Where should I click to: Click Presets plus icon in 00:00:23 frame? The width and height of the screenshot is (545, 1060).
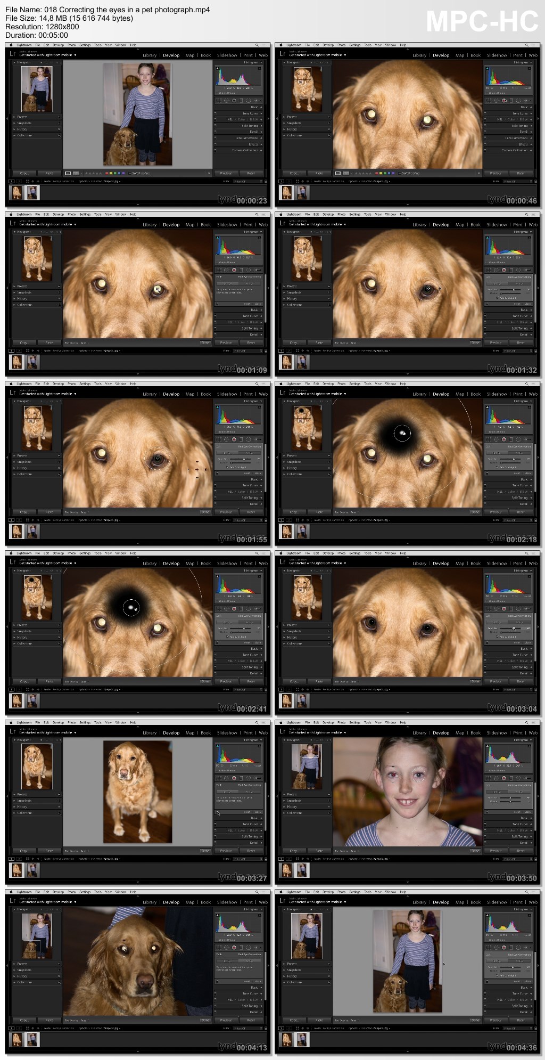point(59,117)
